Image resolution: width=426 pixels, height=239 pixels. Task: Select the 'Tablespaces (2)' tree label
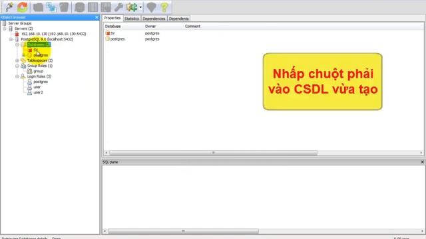40,60
